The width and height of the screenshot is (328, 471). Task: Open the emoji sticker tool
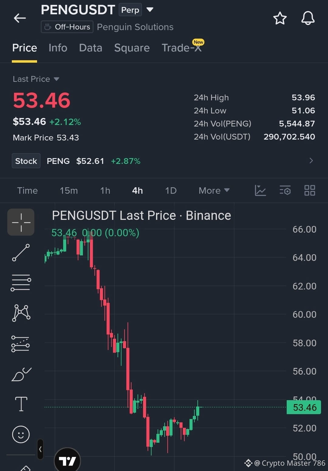pos(21,434)
